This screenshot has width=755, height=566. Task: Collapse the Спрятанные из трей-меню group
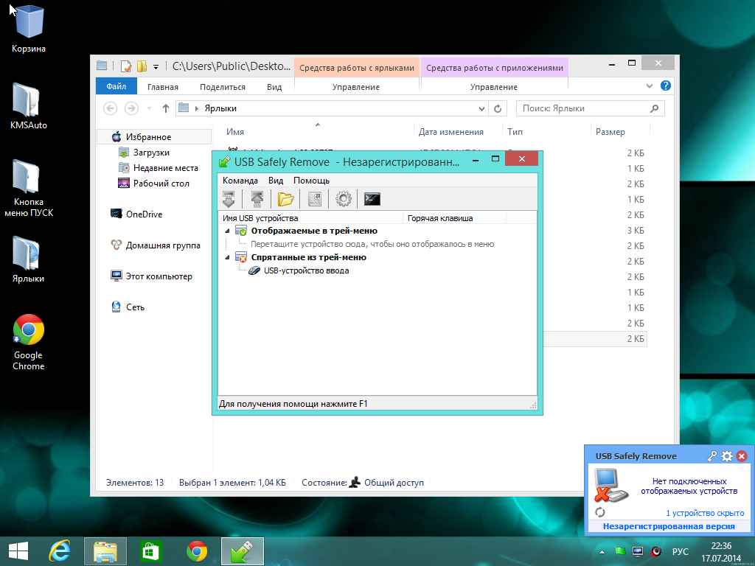(227, 257)
